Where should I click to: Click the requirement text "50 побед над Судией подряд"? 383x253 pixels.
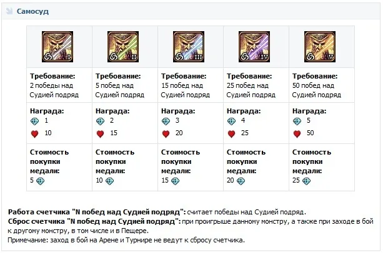[316, 90]
